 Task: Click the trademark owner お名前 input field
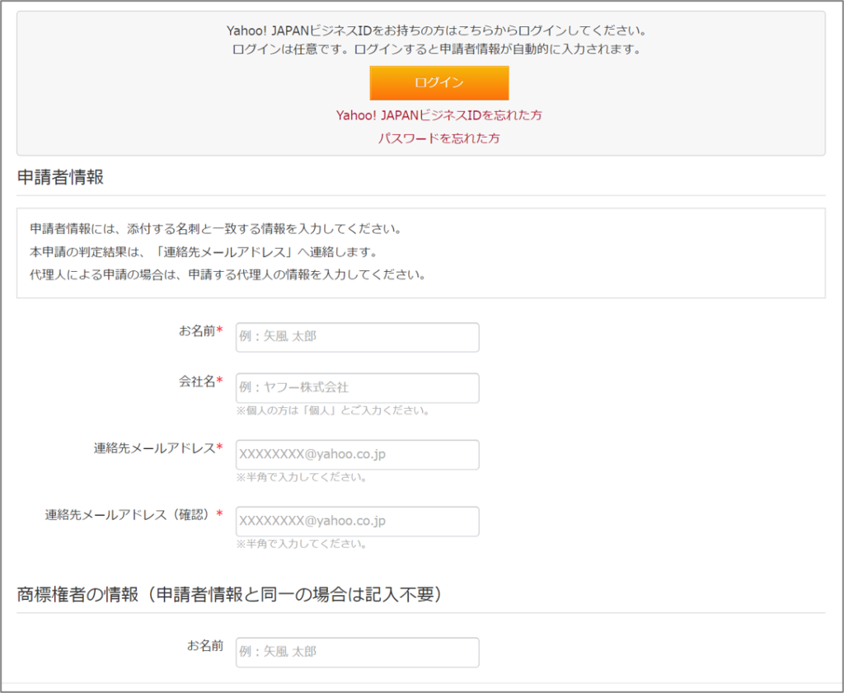pos(358,653)
